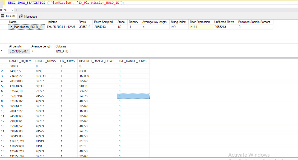Image resolution: width=298 pixels, height=160 pixels.
Task: Click DISTINCT_RANGE_ROWS cell 163839
Action: [x=97, y=76]
